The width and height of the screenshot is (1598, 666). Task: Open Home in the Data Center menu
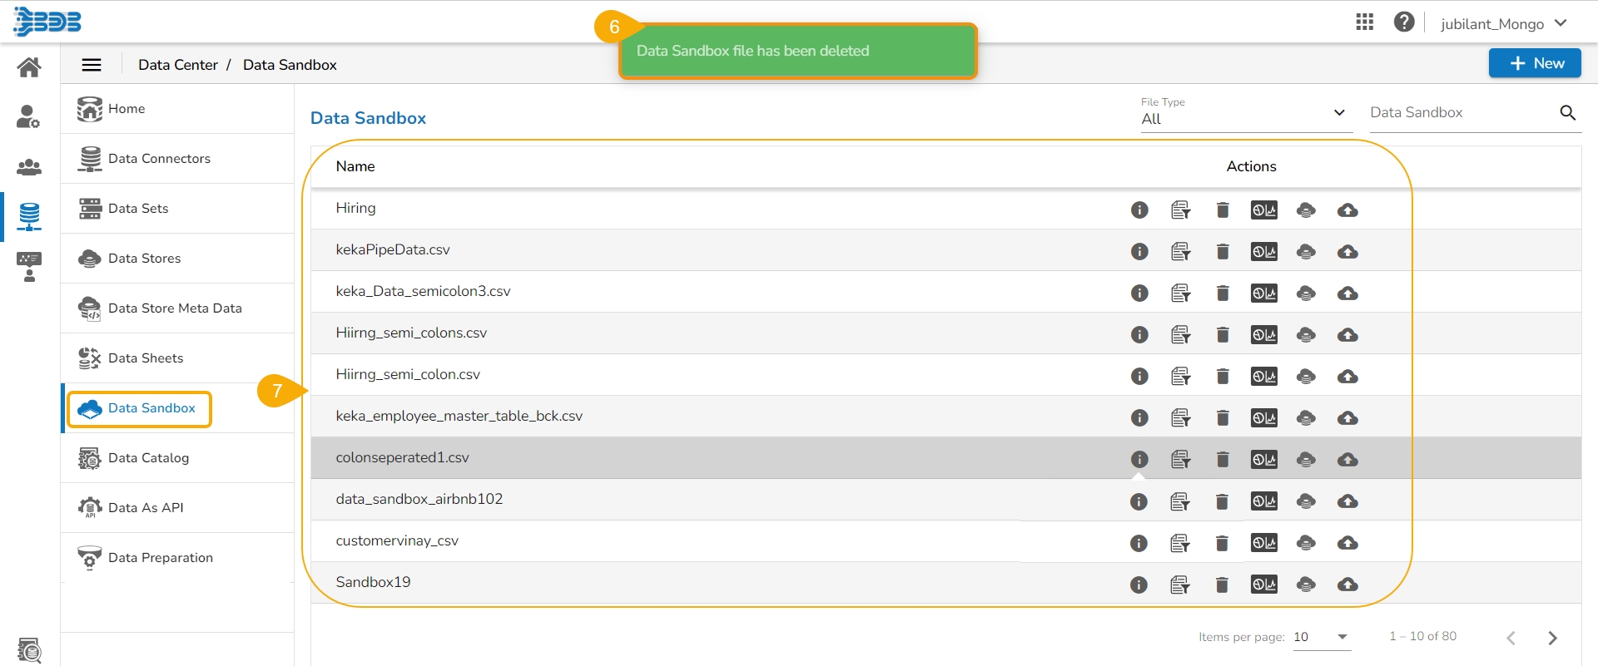[x=177, y=109]
